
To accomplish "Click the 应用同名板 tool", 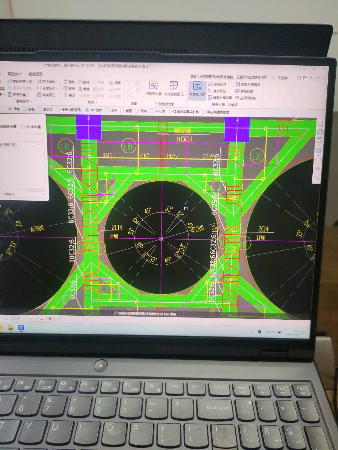I will click(246, 98).
